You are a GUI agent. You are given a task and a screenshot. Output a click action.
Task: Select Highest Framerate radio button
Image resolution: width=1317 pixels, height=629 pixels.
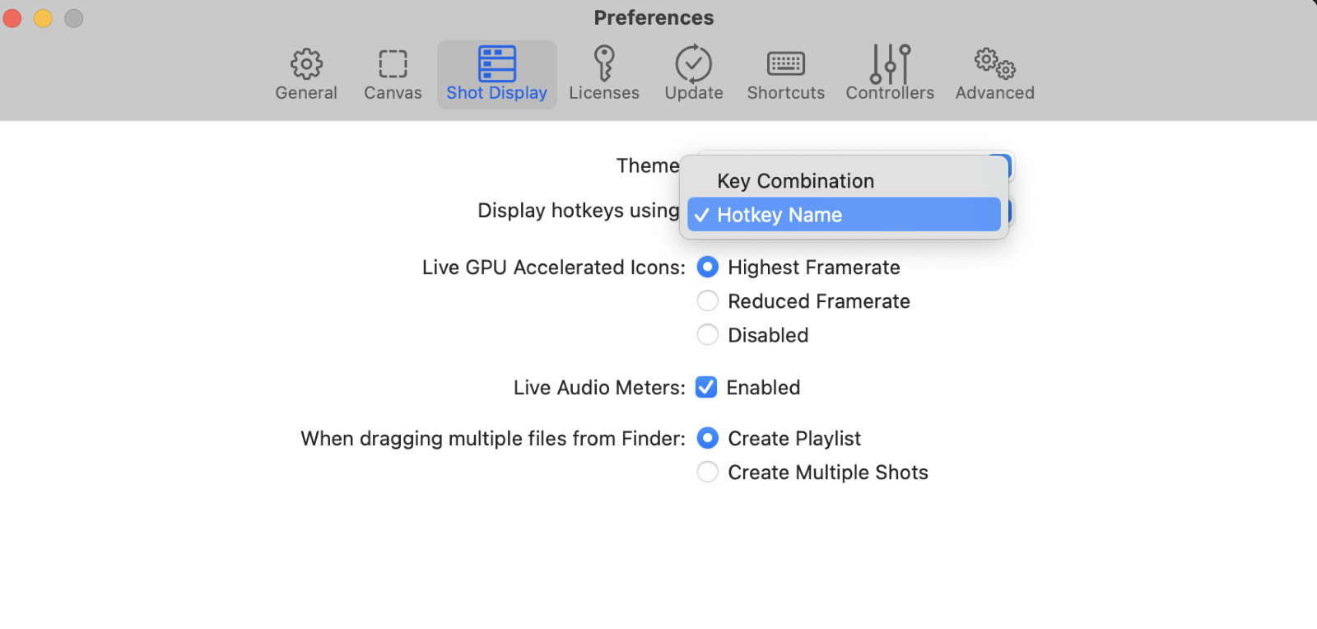[x=707, y=268]
